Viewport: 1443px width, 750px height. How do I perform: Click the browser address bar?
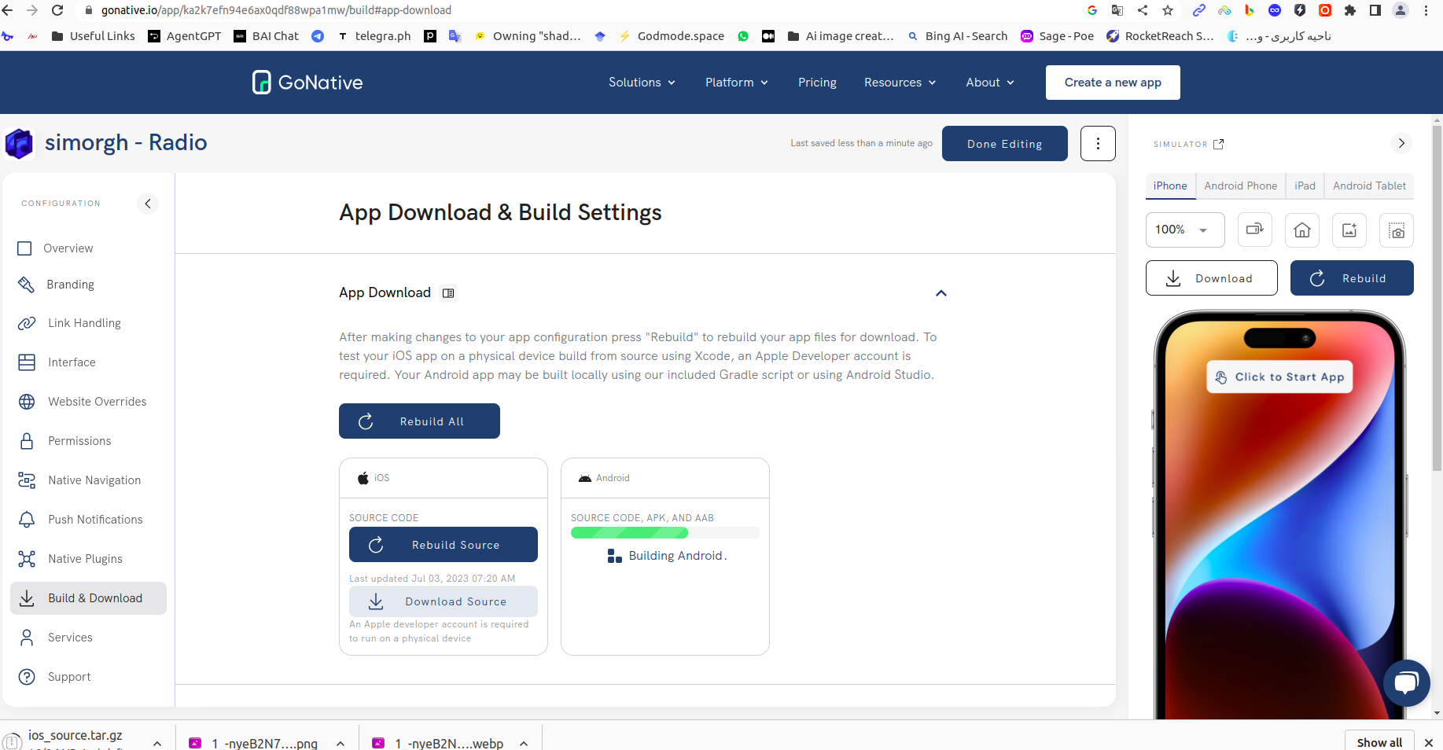578,10
